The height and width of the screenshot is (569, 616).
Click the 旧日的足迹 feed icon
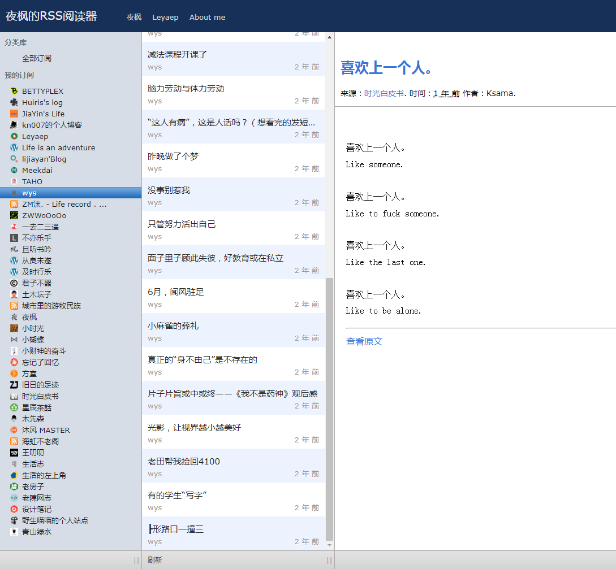coord(14,385)
